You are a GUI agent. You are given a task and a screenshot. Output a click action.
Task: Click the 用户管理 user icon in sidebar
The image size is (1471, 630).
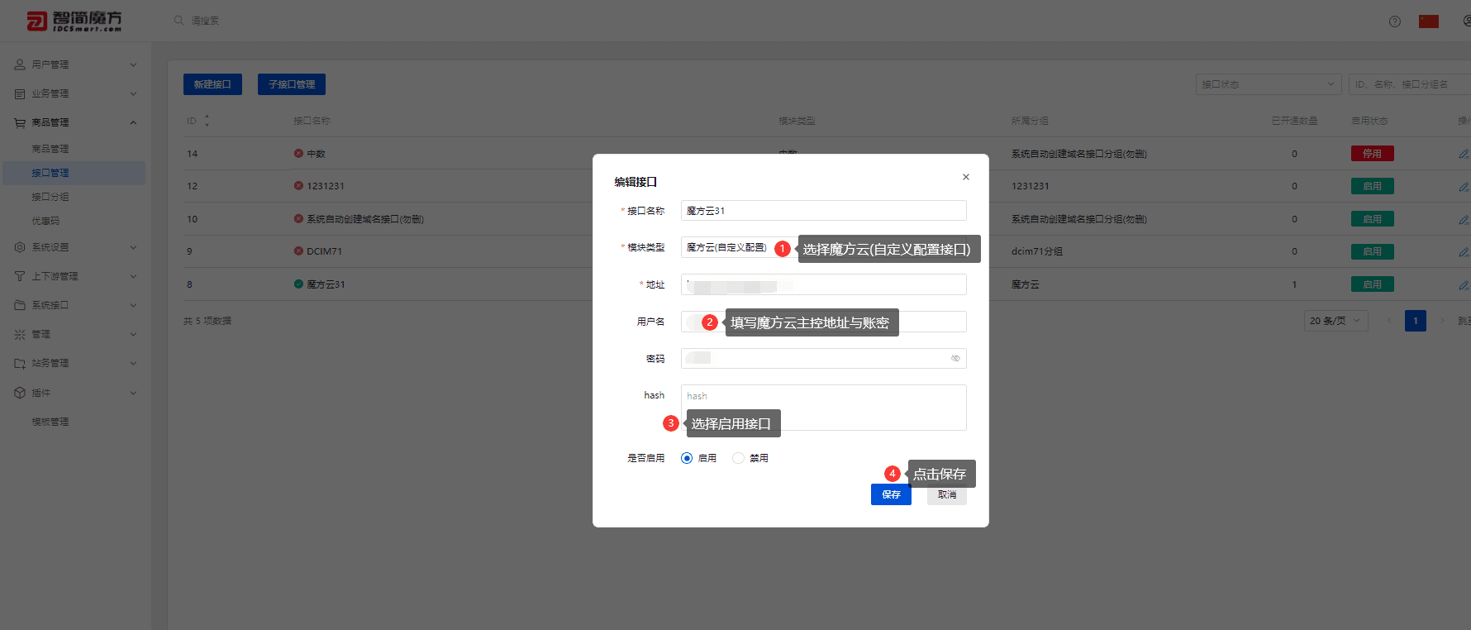click(20, 64)
